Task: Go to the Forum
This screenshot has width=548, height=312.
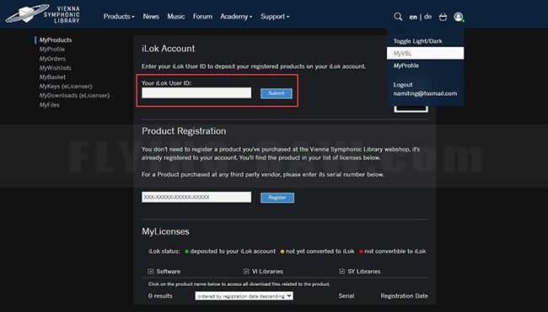Action: [202, 16]
